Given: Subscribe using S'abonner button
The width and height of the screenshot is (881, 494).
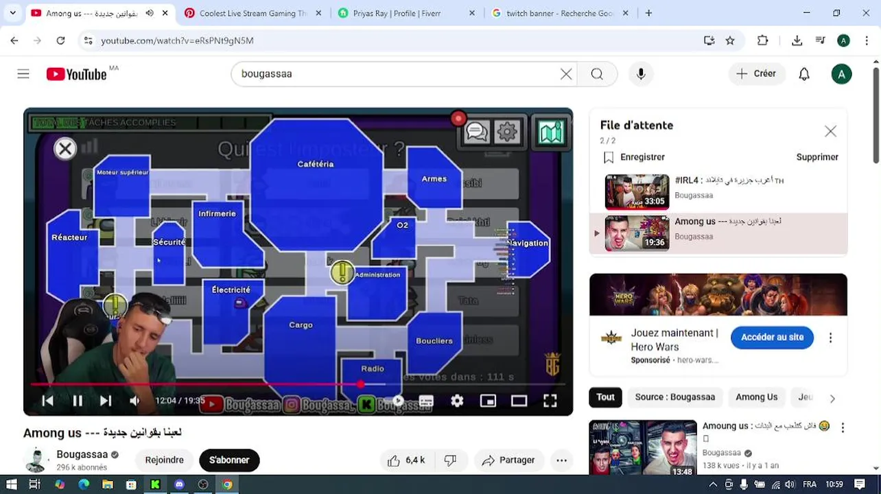Looking at the screenshot, I should [229, 460].
